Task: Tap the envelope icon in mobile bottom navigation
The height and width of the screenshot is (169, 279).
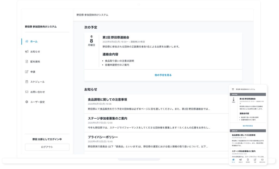Action: (262, 160)
